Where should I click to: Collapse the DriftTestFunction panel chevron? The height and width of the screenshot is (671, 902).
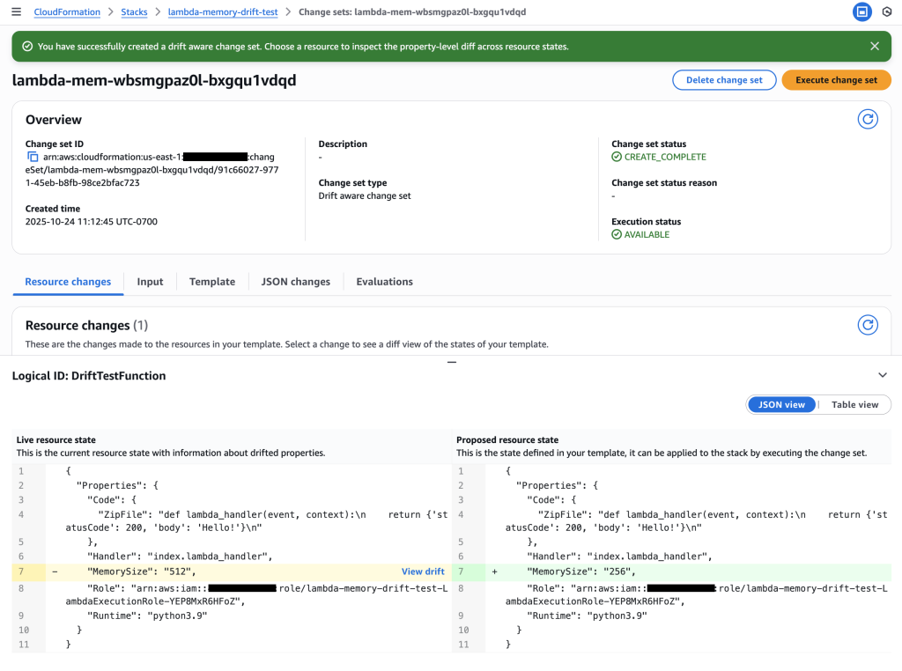tap(883, 375)
